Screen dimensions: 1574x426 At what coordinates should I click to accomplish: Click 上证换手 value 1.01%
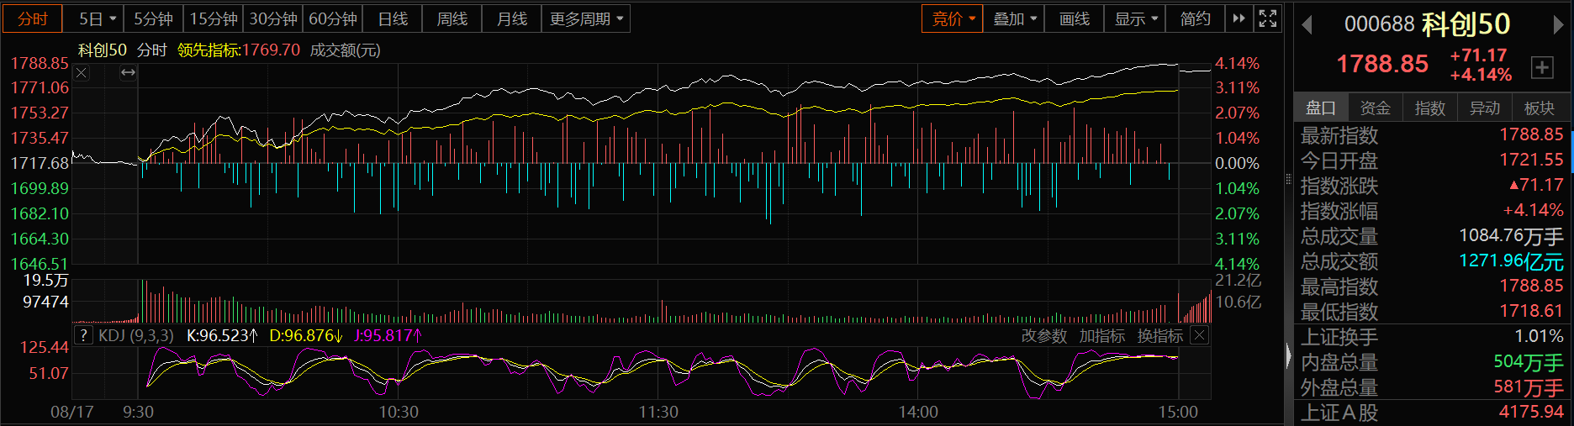pyautogui.click(x=1539, y=336)
